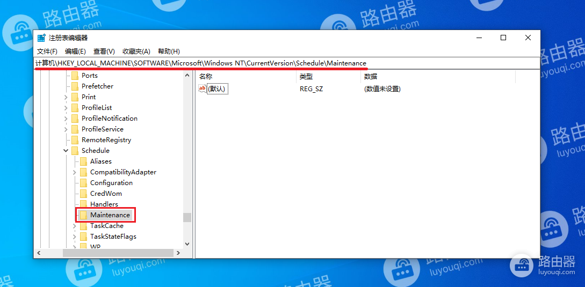Select the Print folder icon
The image size is (585, 287).
coord(75,97)
